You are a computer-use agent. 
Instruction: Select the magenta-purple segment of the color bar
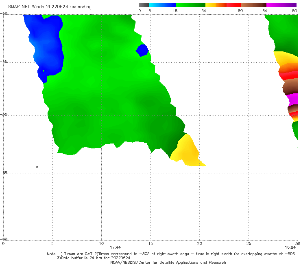point(281,5)
